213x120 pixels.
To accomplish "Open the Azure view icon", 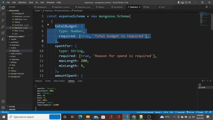I will [x=3, y=39].
